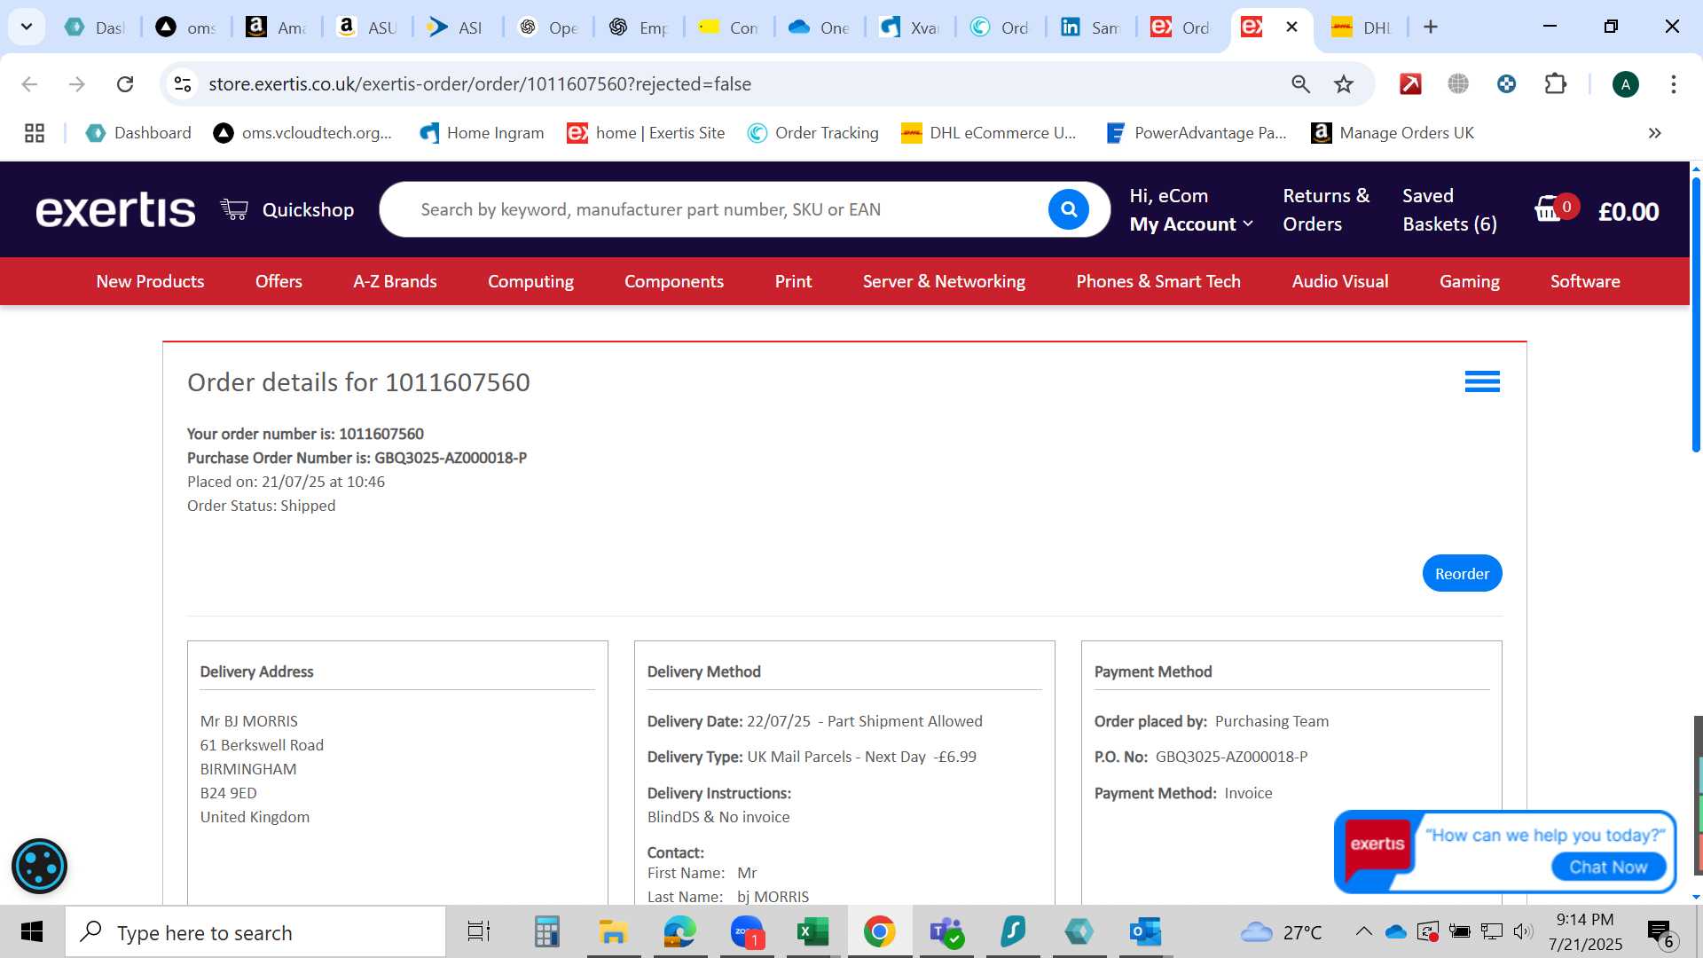Open Outlook from the taskbar

tap(1145, 932)
